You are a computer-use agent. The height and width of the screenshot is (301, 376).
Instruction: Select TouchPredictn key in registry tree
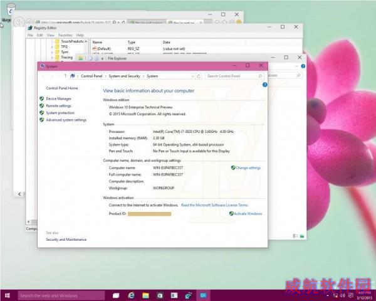tap(72, 41)
